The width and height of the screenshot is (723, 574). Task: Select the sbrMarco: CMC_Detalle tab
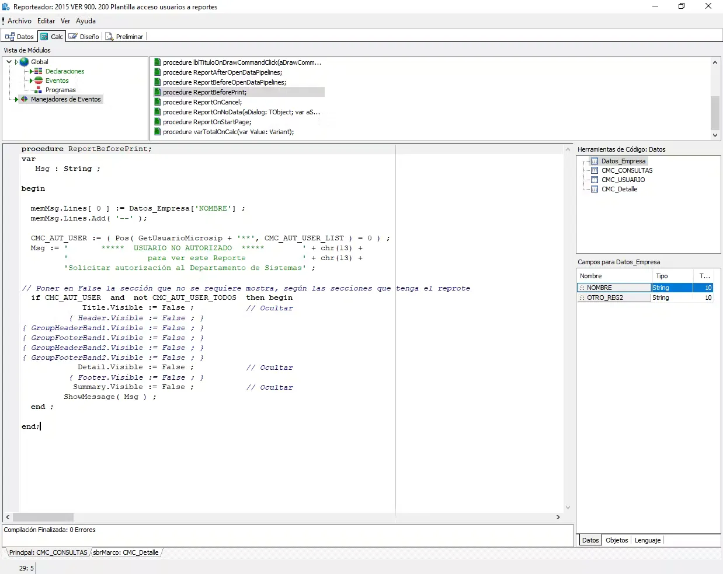pyautogui.click(x=126, y=552)
